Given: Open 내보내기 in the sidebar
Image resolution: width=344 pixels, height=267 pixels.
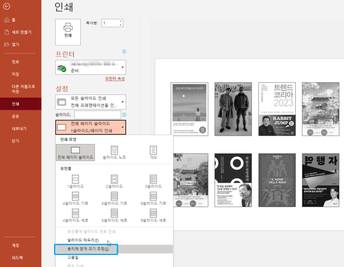Looking at the screenshot, I should (x=21, y=128).
